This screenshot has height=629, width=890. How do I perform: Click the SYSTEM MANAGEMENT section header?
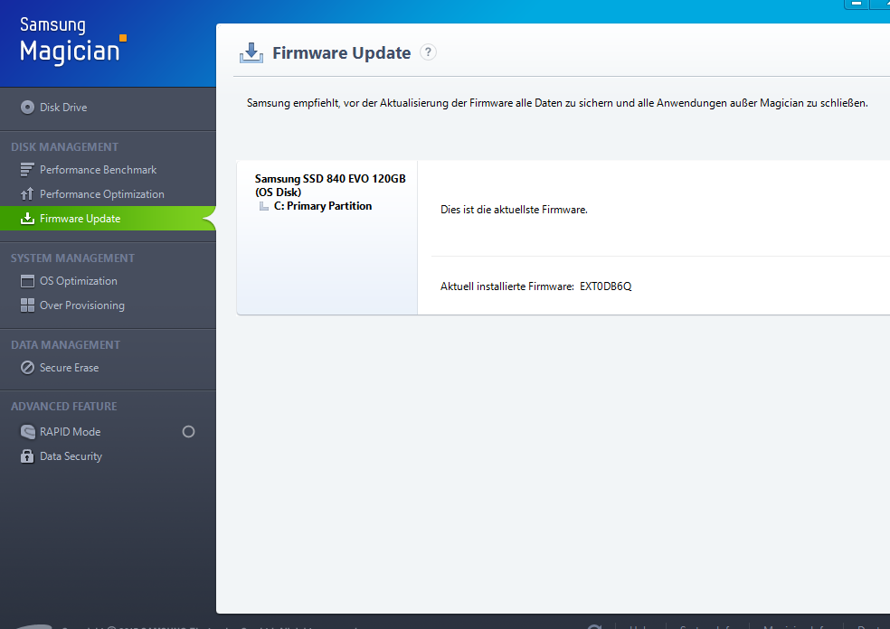point(72,258)
